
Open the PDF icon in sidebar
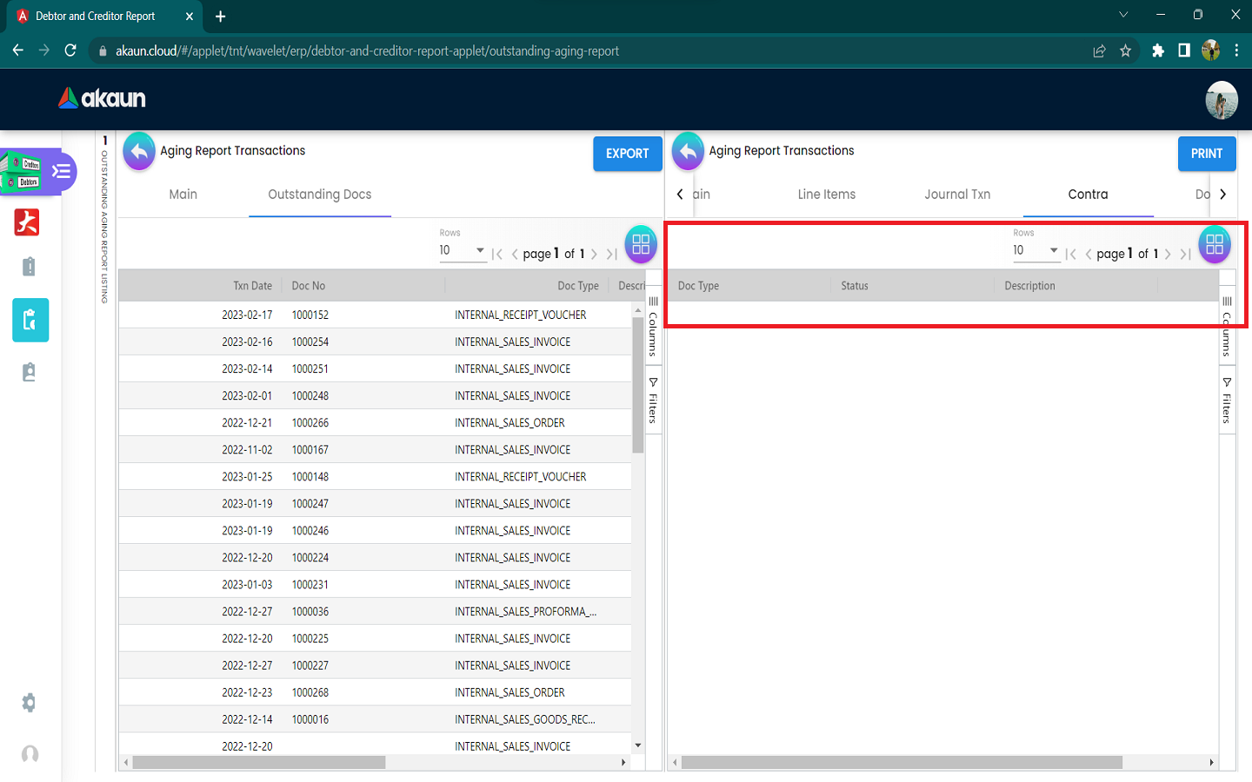pyautogui.click(x=28, y=223)
